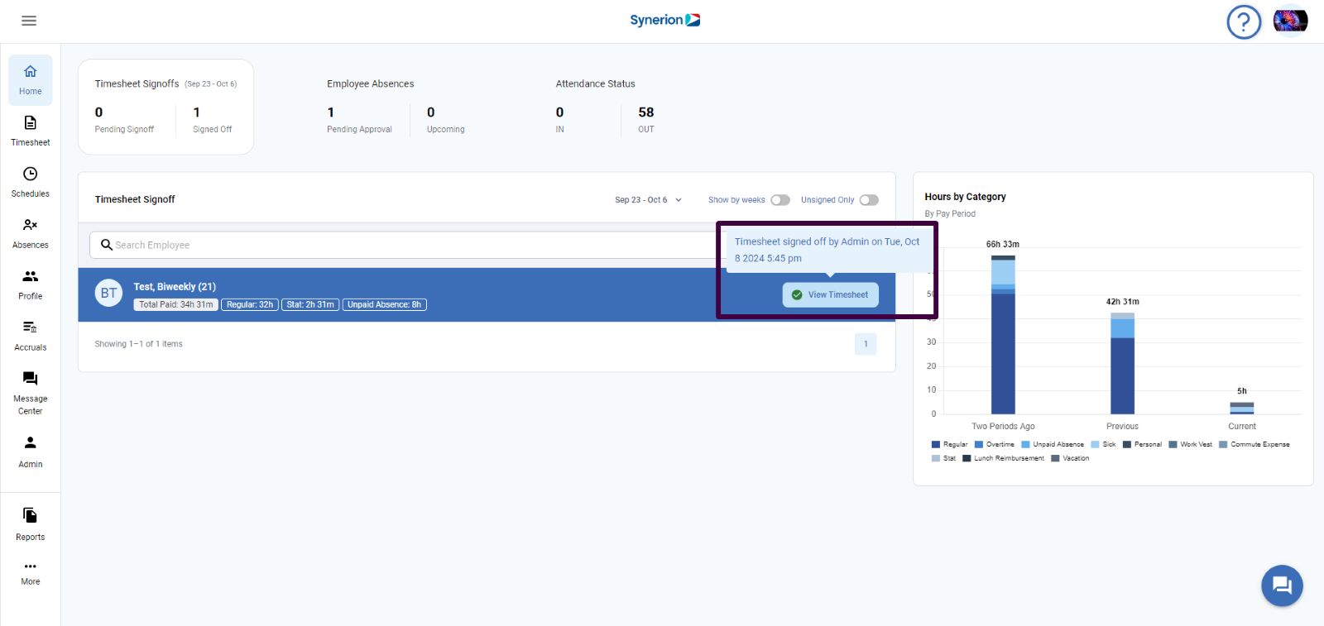Enable Unsigned Only switch

[x=869, y=200]
